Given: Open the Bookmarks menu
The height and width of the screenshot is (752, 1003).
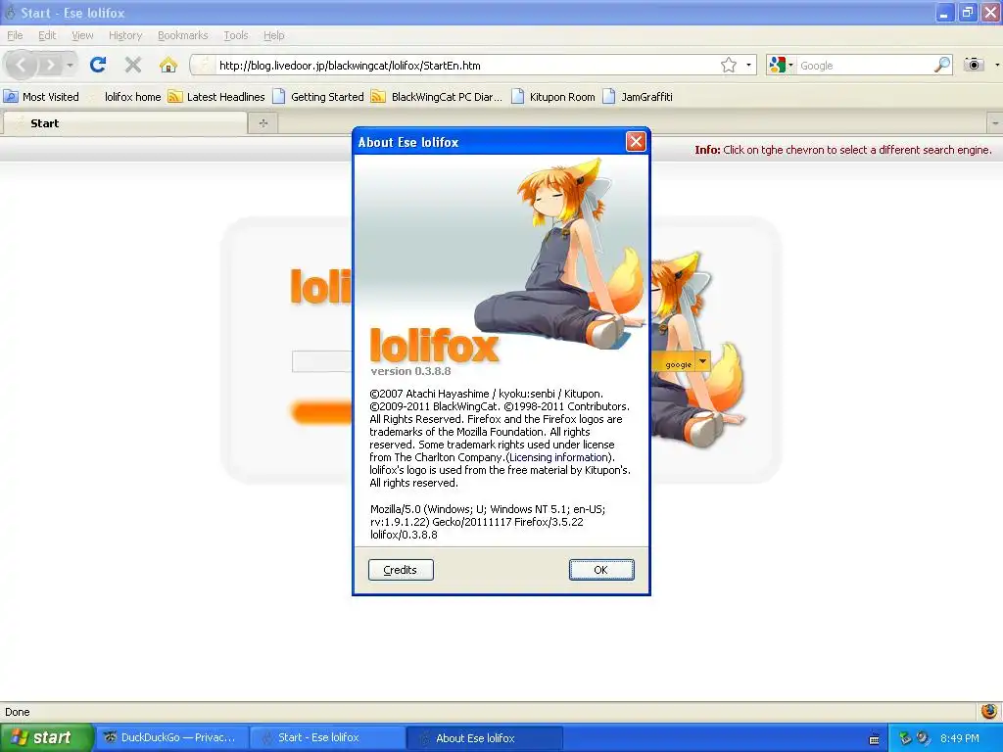Looking at the screenshot, I should tap(183, 35).
